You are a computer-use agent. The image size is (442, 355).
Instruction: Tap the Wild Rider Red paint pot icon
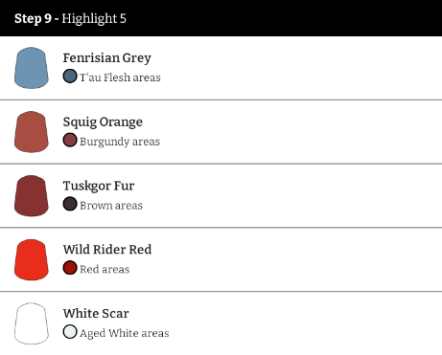click(32, 259)
